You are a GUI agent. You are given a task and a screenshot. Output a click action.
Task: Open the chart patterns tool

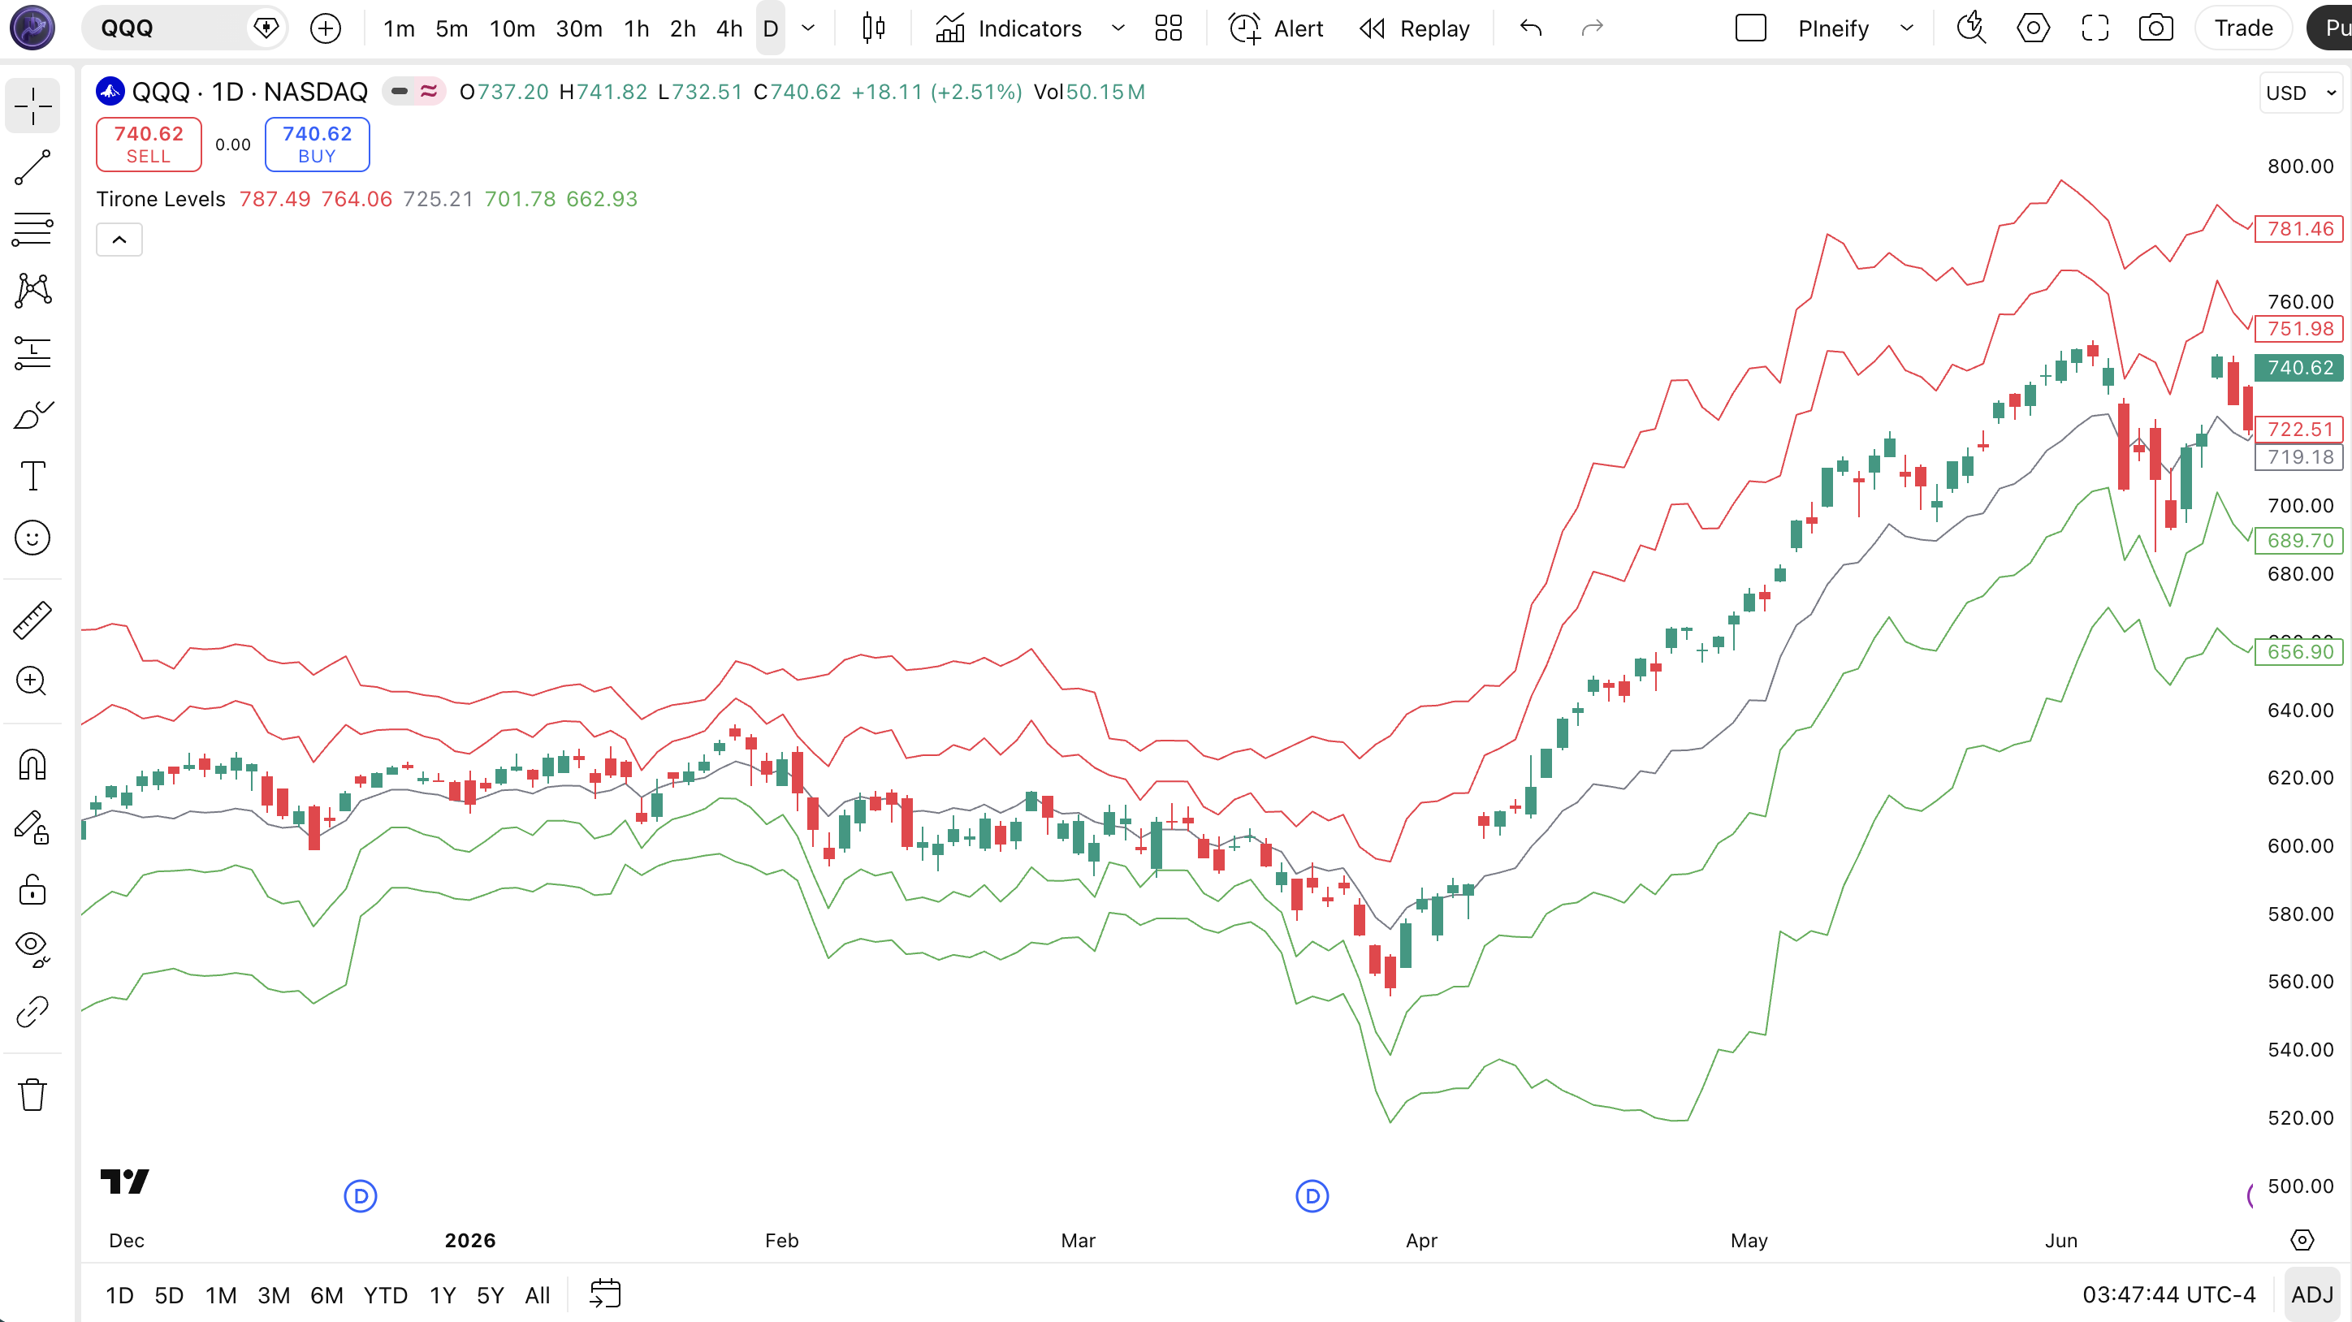tap(32, 291)
